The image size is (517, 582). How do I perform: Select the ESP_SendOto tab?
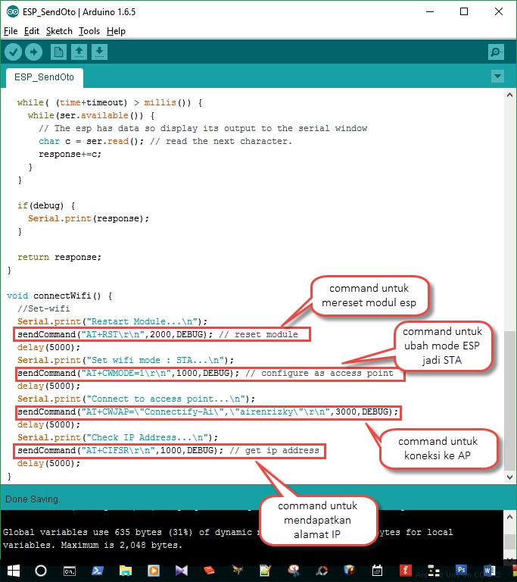44,77
